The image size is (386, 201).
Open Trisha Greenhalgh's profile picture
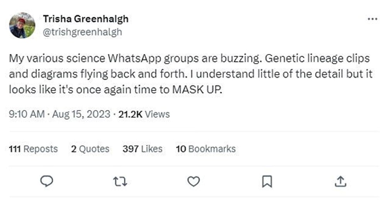point(22,25)
